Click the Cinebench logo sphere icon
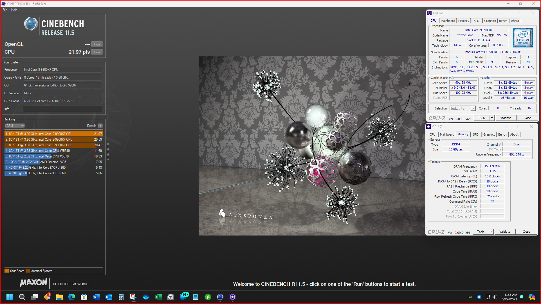The image size is (541, 304). 31,24
